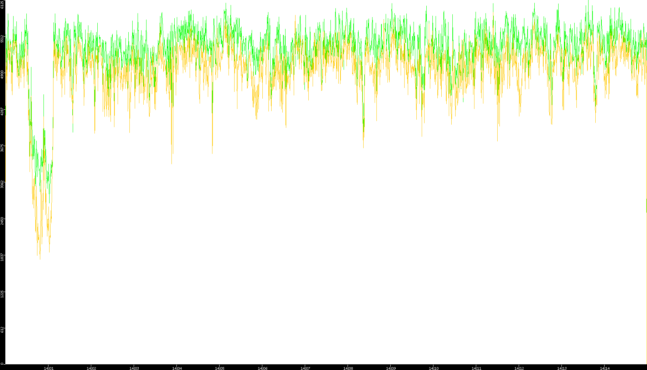Click the 6125 y-axis maximum label
Screen dimensions: 647x370
2,4
